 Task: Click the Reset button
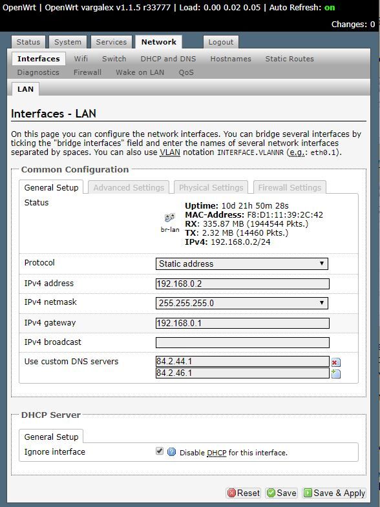(244, 493)
